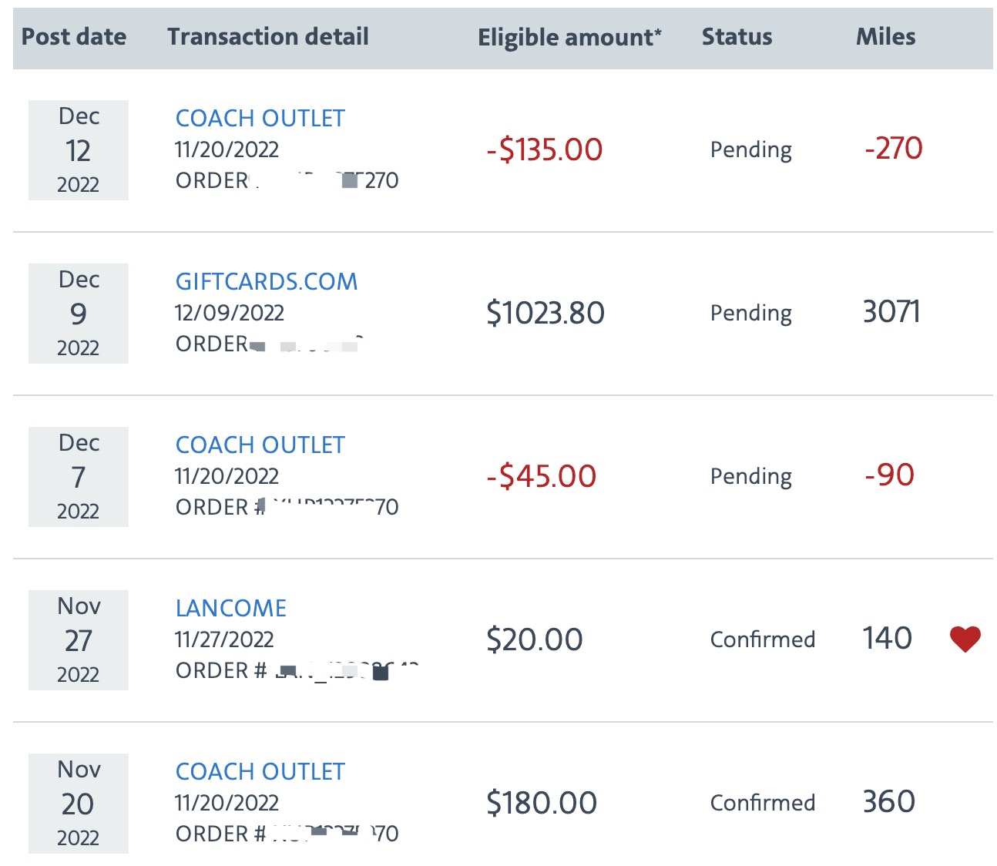Click the Nov 20 2022 date tile

79,804
